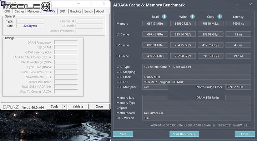Switch to the CPU tab
This screenshot has width=257, height=141.
pyautogui.click(x=7, y=11)
